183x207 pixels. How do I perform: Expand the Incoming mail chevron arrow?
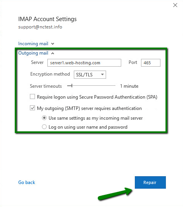(52, 44)
